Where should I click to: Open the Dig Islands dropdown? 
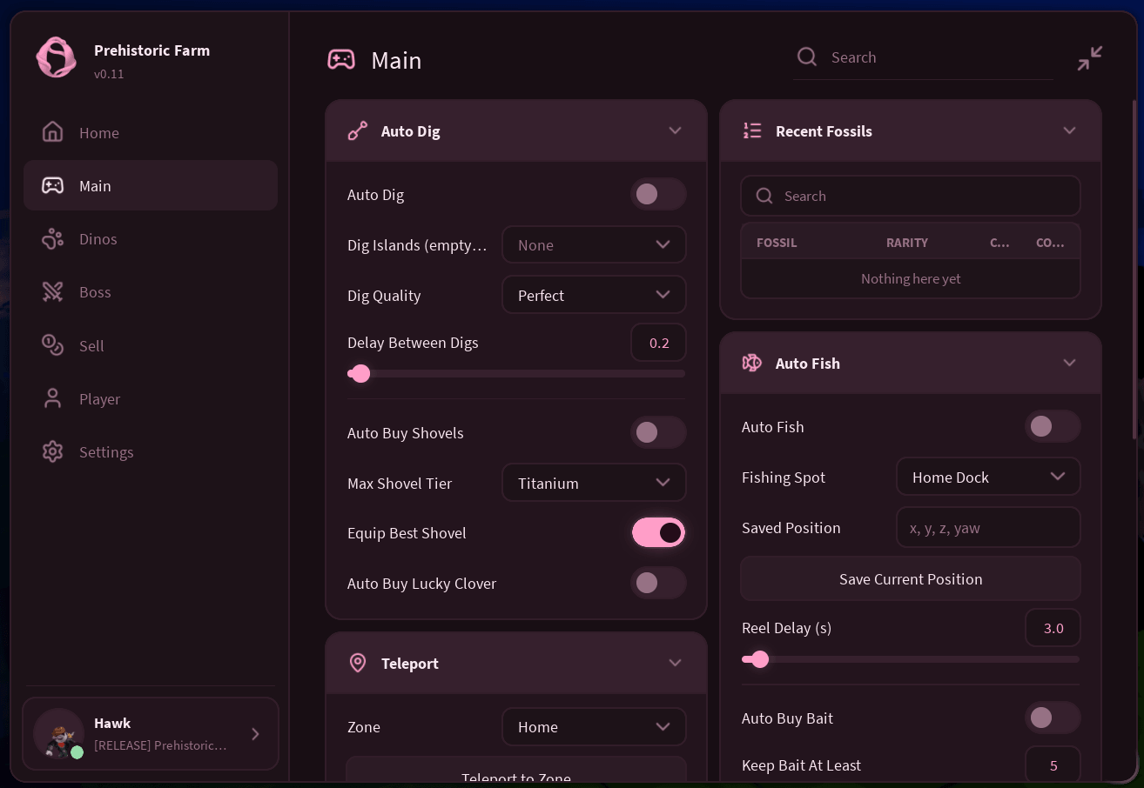(x=594, y=244)
